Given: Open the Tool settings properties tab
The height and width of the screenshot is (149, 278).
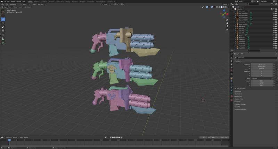Looking at the screenshot, I should 231,54.
